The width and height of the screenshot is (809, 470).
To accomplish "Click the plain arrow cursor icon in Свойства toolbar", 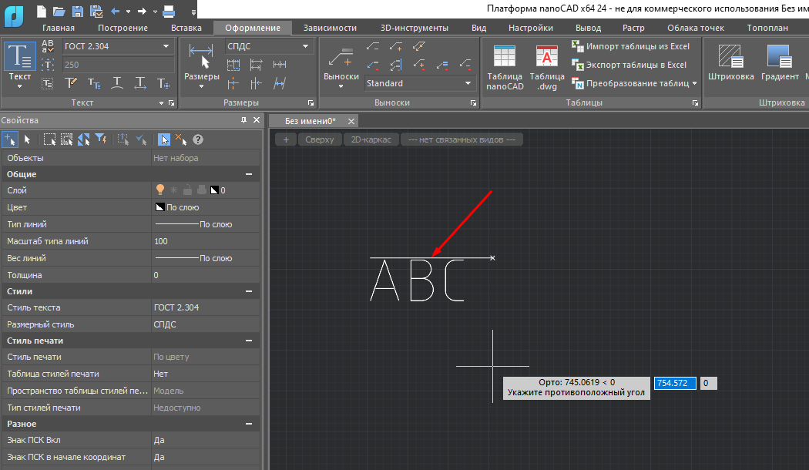I will (x=27, y=139).
